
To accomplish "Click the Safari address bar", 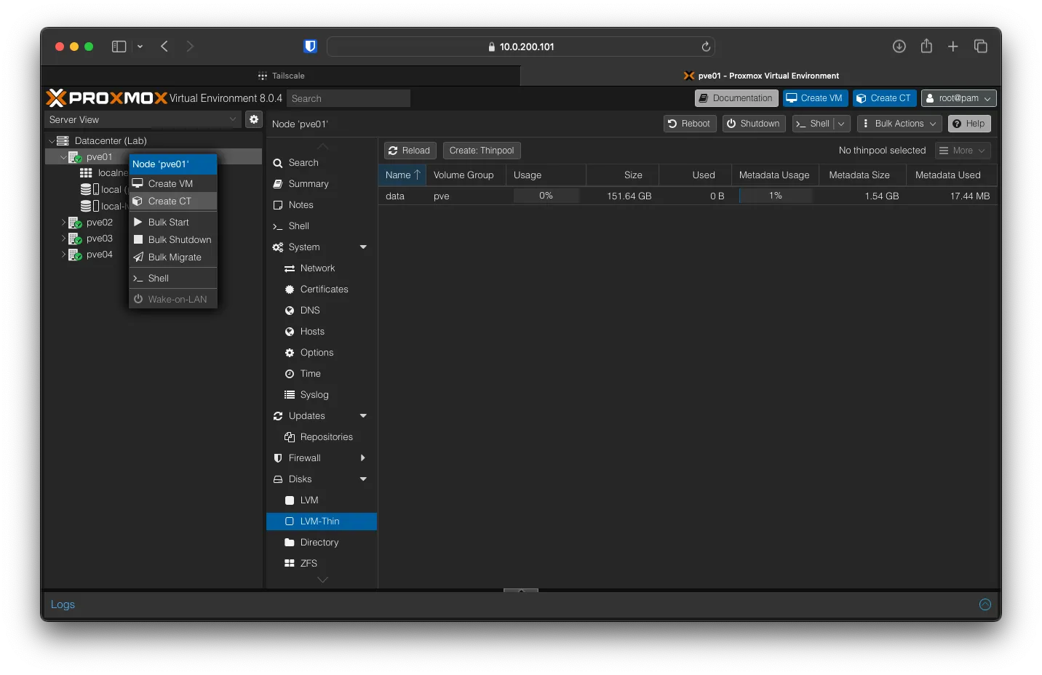I will pos(521,47).
